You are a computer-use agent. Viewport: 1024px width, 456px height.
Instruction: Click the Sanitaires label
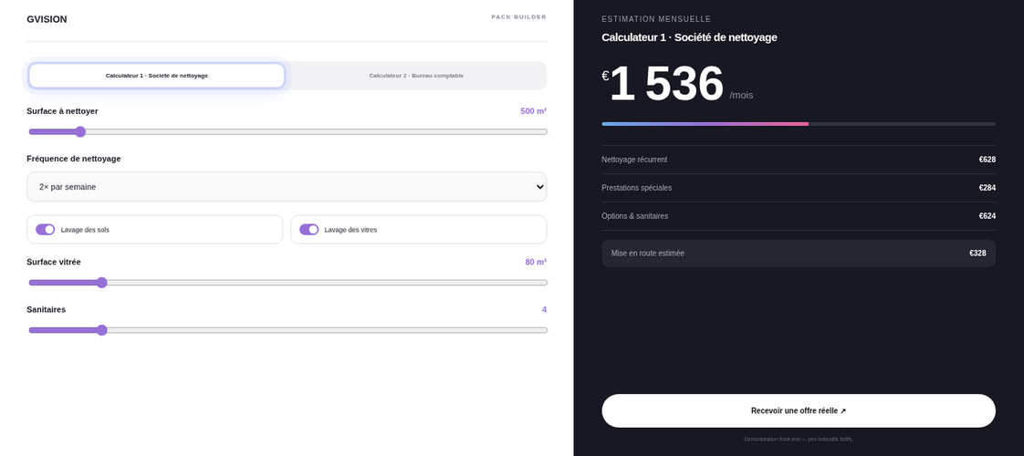coord(46,309)
